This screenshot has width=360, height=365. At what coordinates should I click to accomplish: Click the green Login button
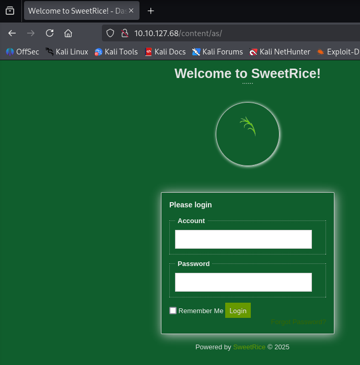coord(238,311)
